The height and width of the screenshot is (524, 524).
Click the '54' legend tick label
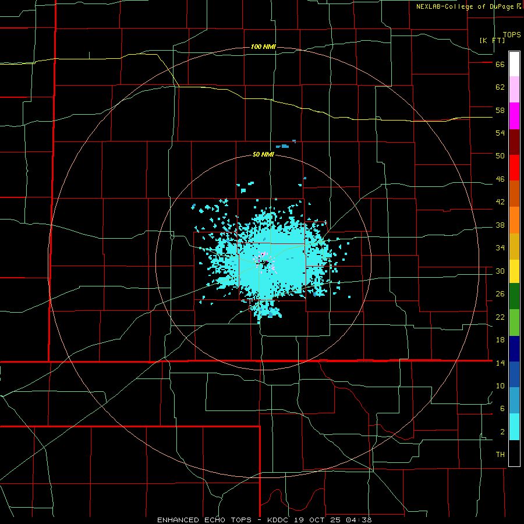point(500,133)
